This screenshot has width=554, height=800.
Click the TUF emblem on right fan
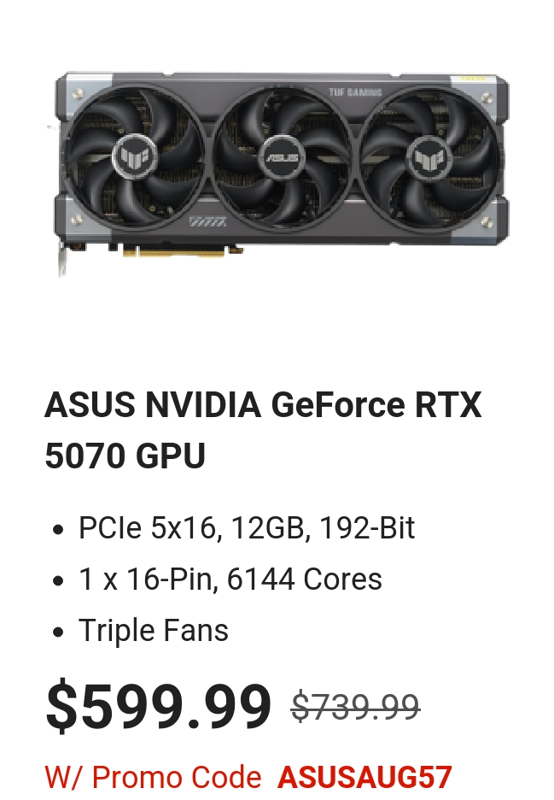pyautogui.click(x=429, y=156)
